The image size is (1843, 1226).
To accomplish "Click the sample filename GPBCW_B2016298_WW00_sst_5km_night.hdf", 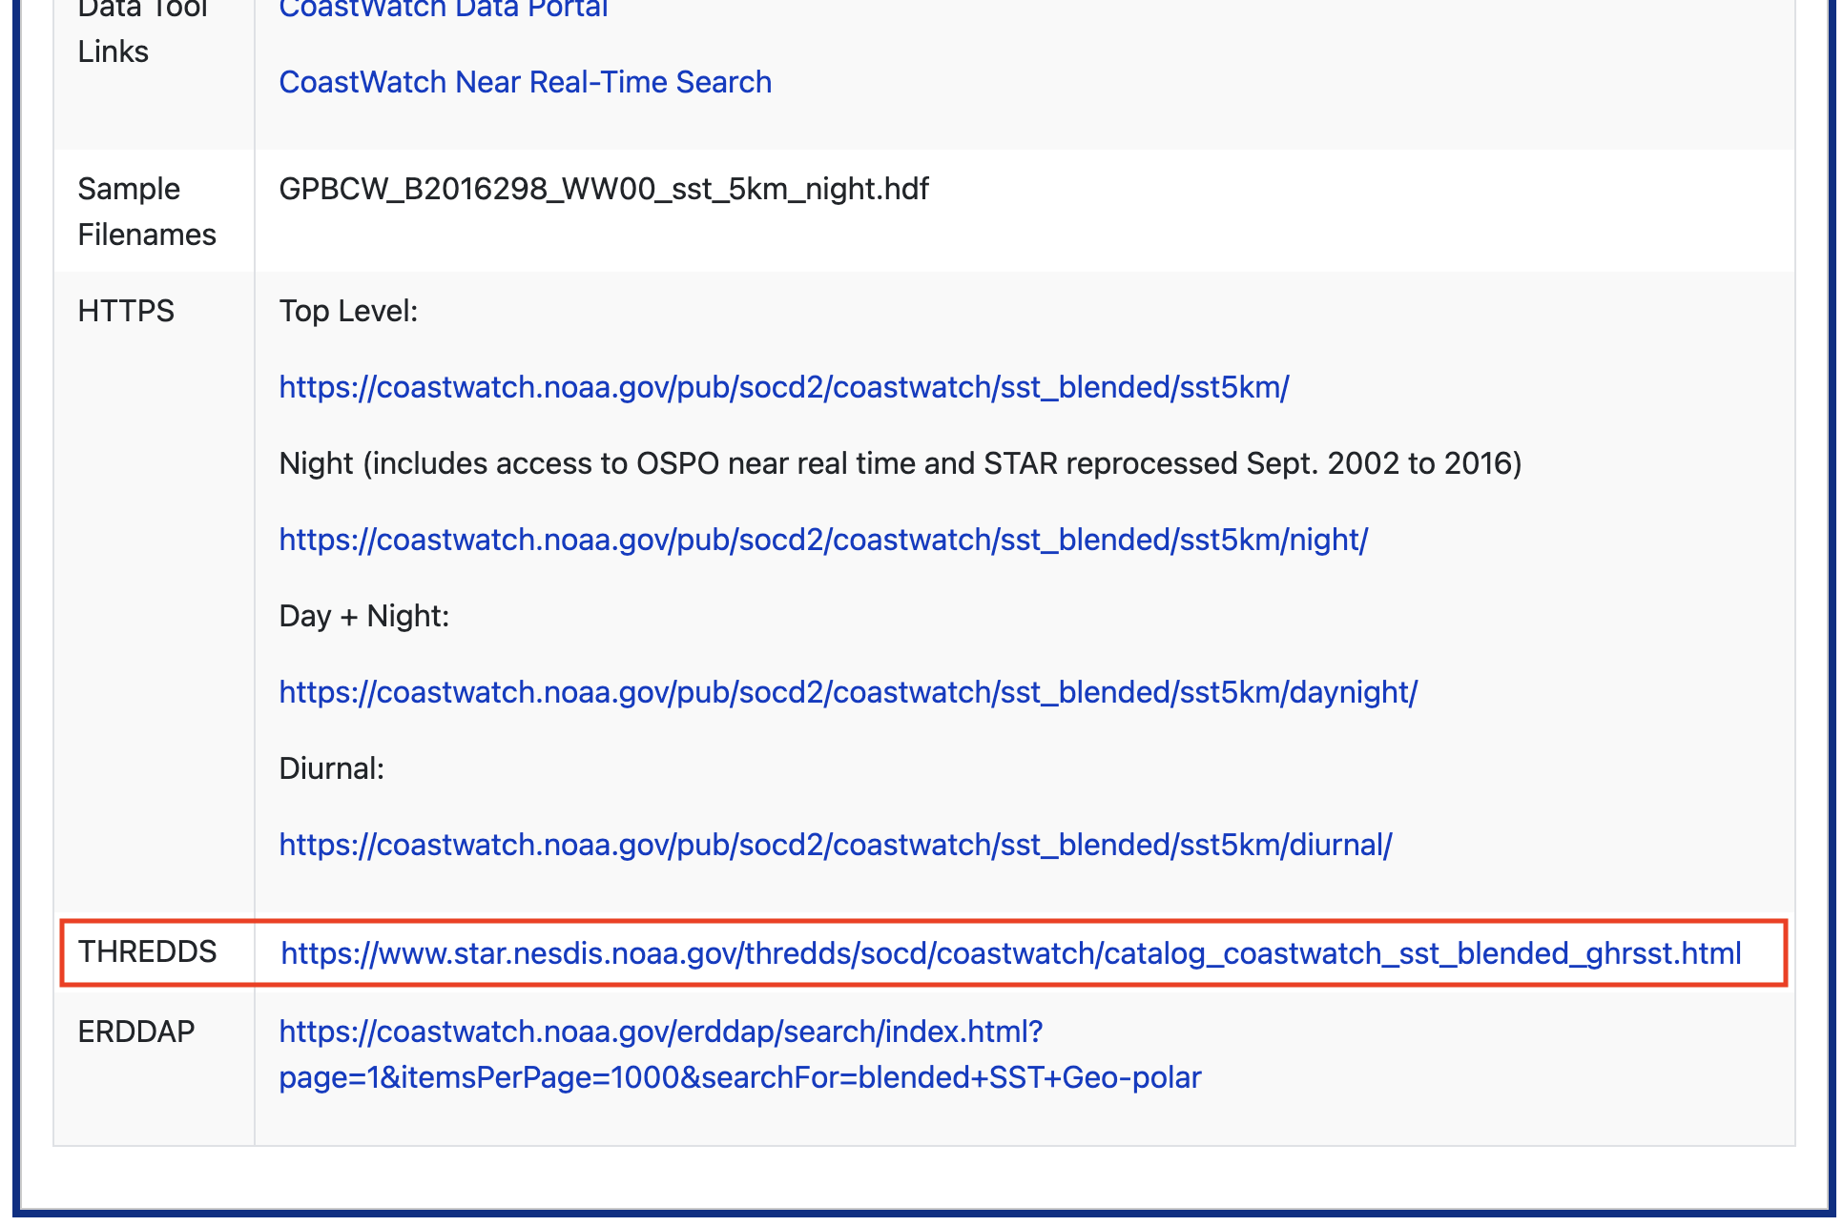I will click(x=604, y=189).
